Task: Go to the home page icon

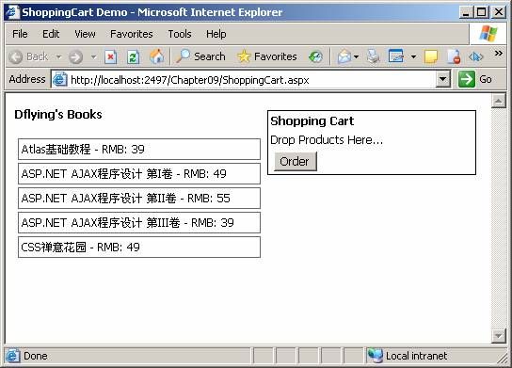Action: [x=157, y=56]
